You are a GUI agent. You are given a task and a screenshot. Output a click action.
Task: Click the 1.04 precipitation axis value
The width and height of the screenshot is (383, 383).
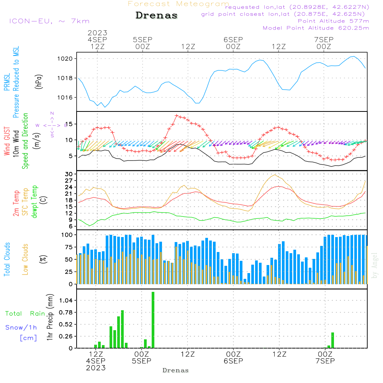tap(66, 300)
